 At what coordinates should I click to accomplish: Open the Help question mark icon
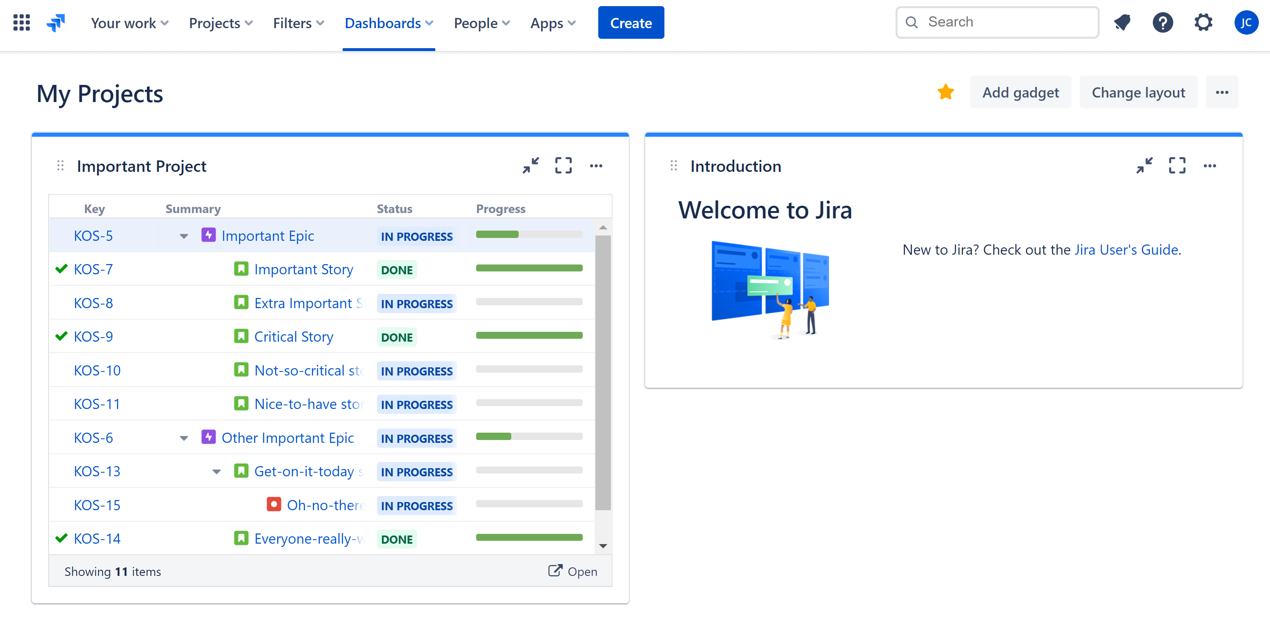point(1163,22)
